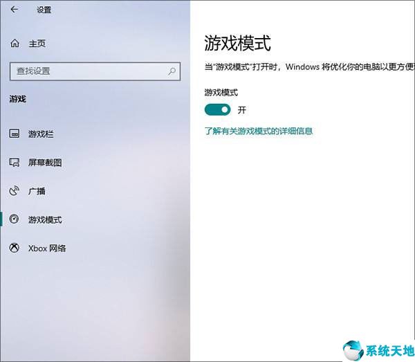The height and width of the screenshot is (362, 415).
Task: Open the Xbox 网络 page
Action: (x=47, y=248)
